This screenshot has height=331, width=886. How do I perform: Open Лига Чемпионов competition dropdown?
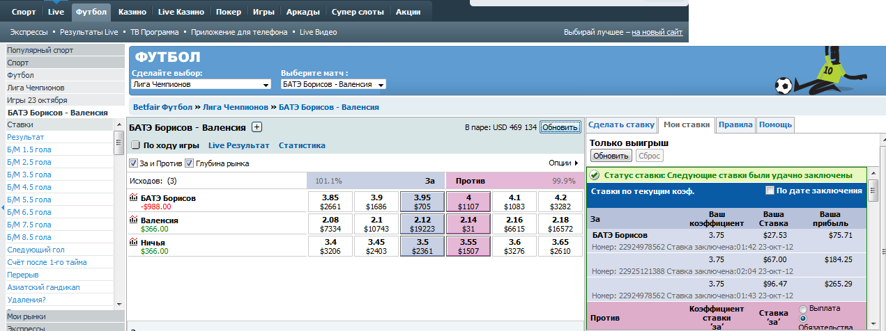point(201,84)
